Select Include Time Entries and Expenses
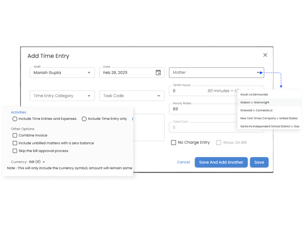 (15, 119)
